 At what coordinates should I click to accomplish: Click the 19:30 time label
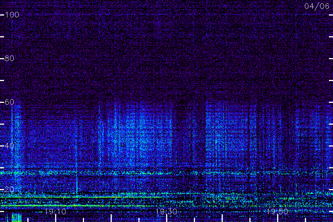tap(166, 212)
